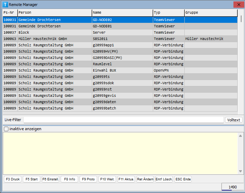This screenshot has height=193, width=245.
Task: Select the Raumlevel entry
Action: [x=120, y=64]
